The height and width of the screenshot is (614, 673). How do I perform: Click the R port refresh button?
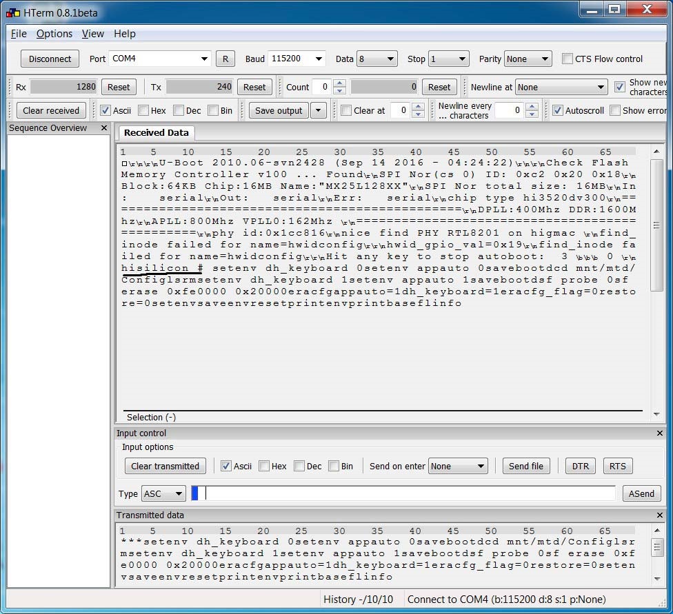click(x=225, y=59)
